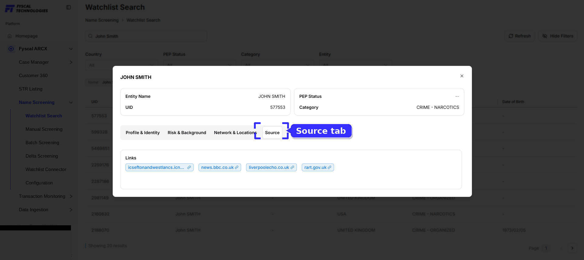Open the liverpoolecho.co.uk source link
This screenshot has width=584, height=260.
tap(271, 167)
